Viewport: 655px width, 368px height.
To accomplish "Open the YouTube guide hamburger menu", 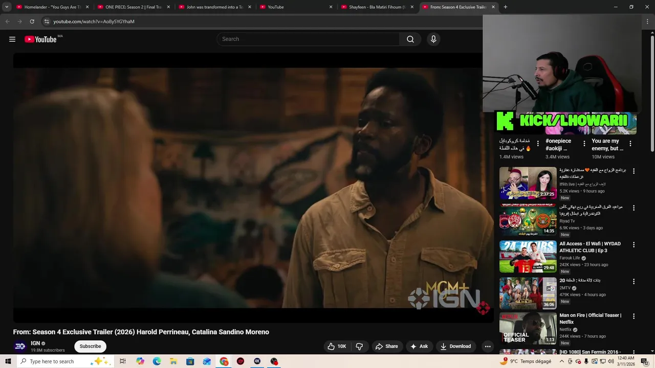I will point(12,39).
